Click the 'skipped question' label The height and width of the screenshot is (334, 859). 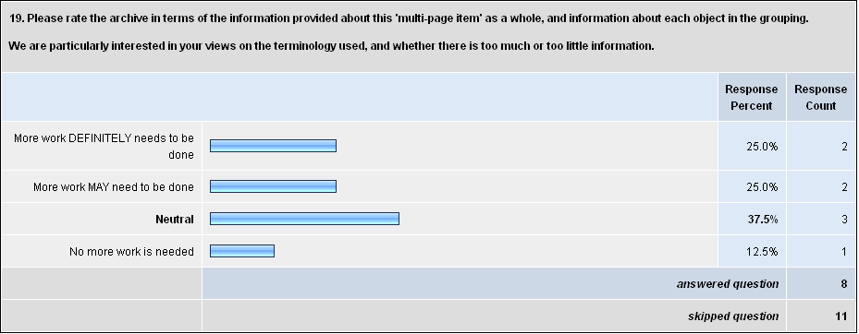733,316
